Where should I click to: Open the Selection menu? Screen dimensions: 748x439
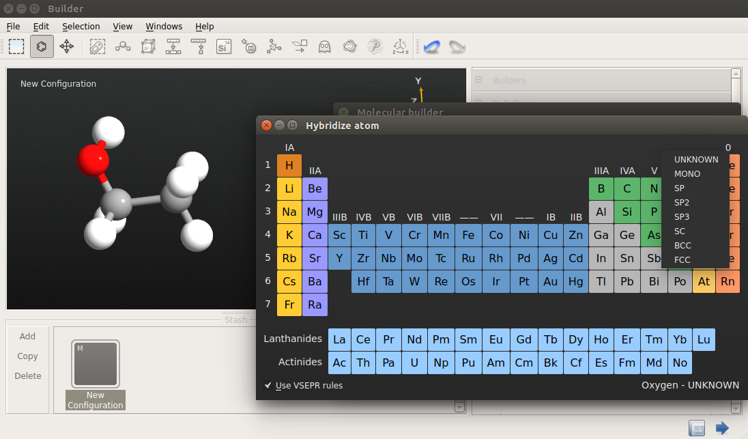click(81, 27)
